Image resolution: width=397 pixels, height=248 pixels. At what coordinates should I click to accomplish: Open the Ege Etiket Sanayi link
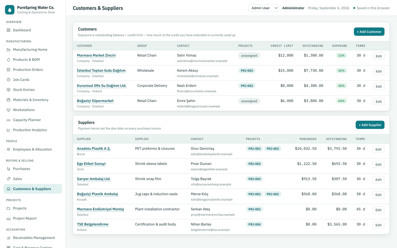(91, 164)
